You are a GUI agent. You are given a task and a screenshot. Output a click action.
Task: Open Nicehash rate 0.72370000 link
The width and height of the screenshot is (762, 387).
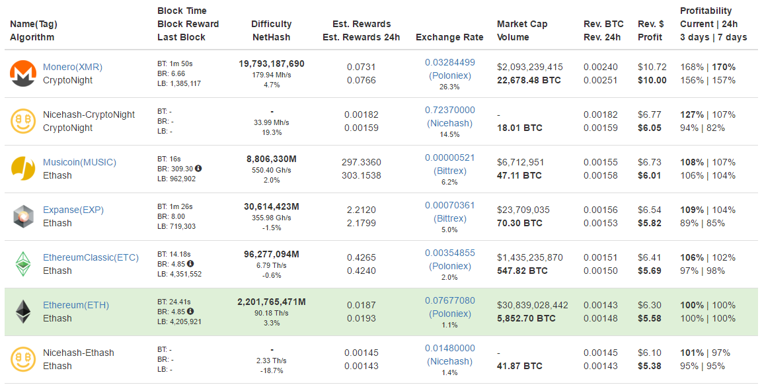450,110
